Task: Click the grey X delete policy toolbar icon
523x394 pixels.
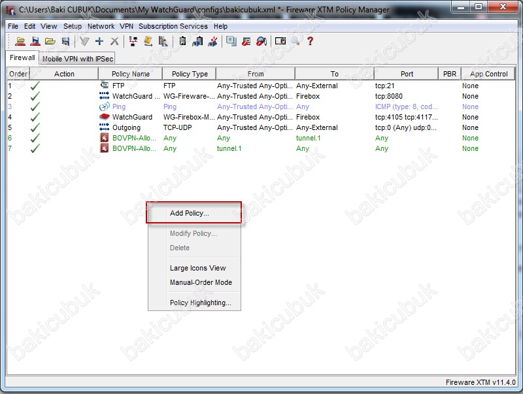Action: (114, 41)
